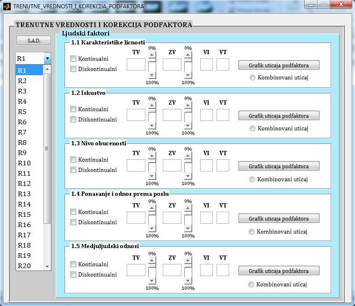Click ZV slider down arrow in 1.2 Iskustvo
This screenshot has width=355, height=306.
click(x=188, y=125)
